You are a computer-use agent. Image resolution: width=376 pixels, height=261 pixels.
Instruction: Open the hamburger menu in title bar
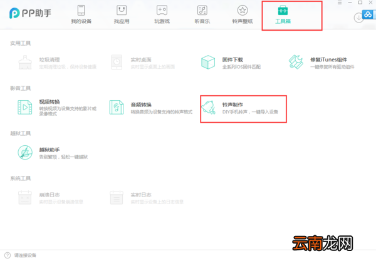coord(340,3)
